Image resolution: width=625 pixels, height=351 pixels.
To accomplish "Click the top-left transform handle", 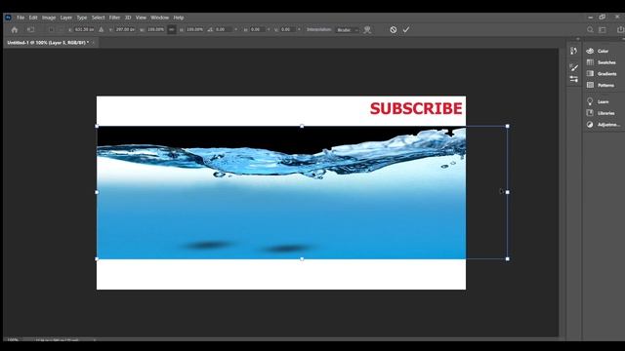I will click(x=97, y=126).
